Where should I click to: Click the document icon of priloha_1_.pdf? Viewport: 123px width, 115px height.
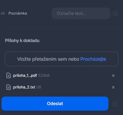tap(8, 76)
